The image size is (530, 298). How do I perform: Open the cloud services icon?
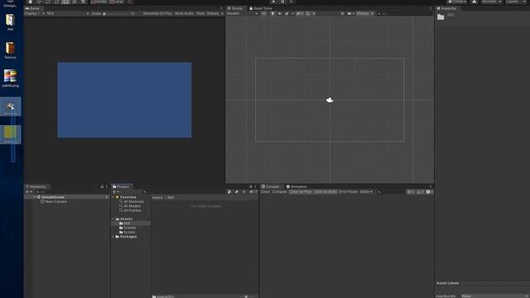point(475,2)
